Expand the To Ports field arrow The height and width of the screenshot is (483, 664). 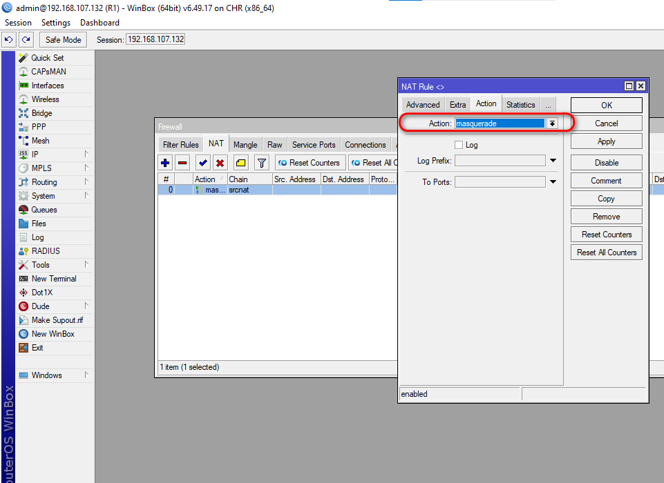point(553,182)
